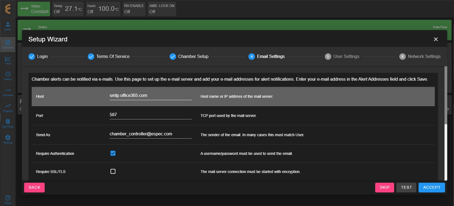Viewport: 454px width, 206px height.
Task: Click 'TCP port used by the mail server' text
Action: [x=228, y=116]
